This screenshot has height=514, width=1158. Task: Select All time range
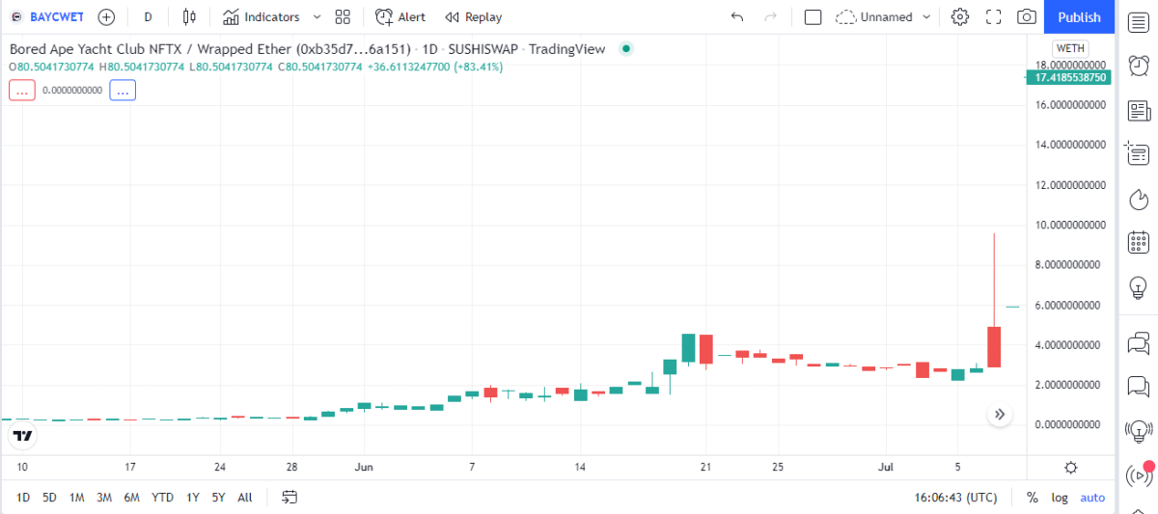tap(245, 498)
